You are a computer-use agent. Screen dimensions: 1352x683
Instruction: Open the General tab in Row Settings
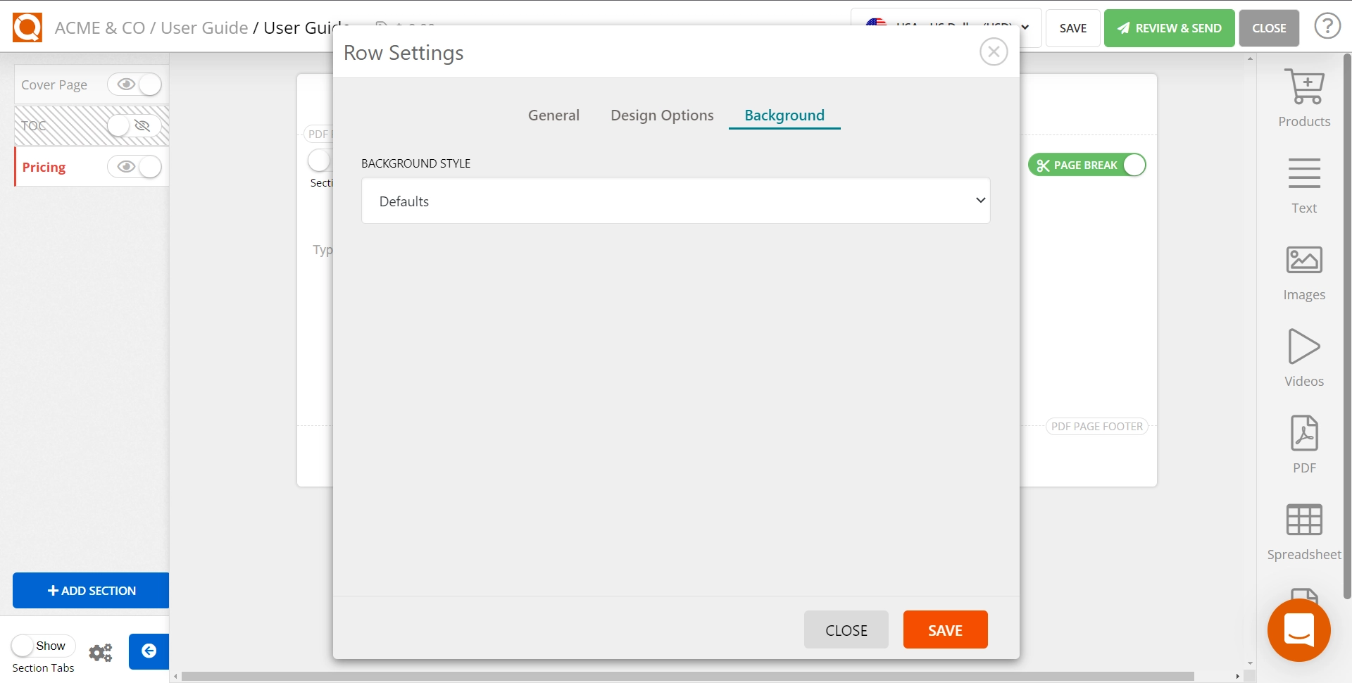553,115
